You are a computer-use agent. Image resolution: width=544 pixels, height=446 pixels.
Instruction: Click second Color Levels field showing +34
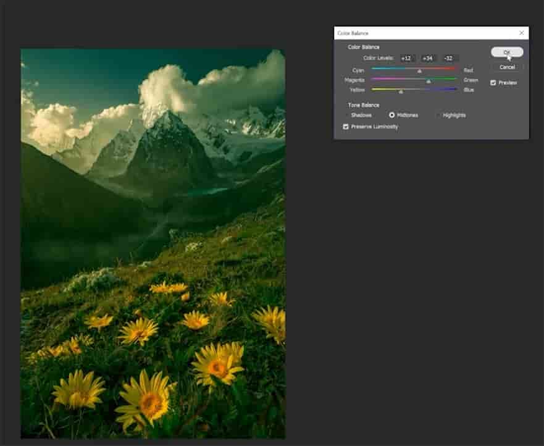tap(427, 58)
